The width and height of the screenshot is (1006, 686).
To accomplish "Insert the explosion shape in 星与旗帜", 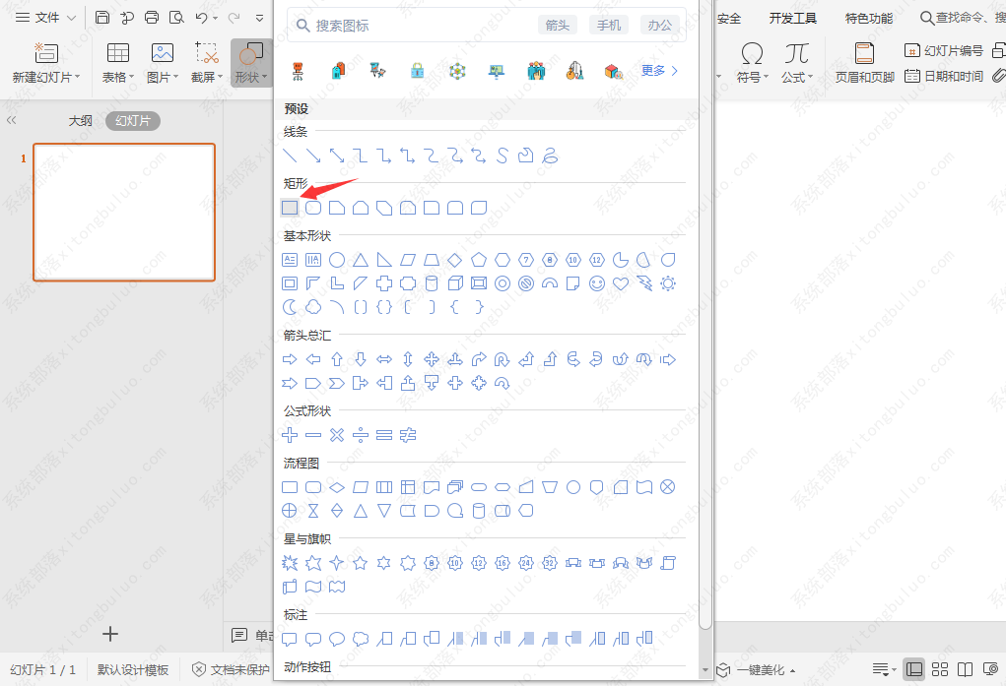I will pyautogui.click(x=290, y=563).
